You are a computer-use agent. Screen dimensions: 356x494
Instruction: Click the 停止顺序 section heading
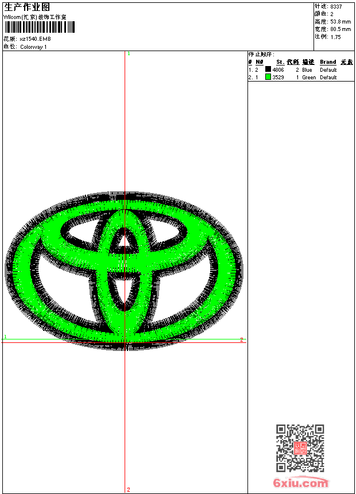pyautogui.click(x=261, y=55)
